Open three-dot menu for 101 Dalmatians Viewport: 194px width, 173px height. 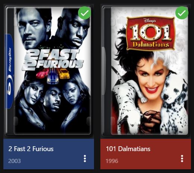pos(182,159)
